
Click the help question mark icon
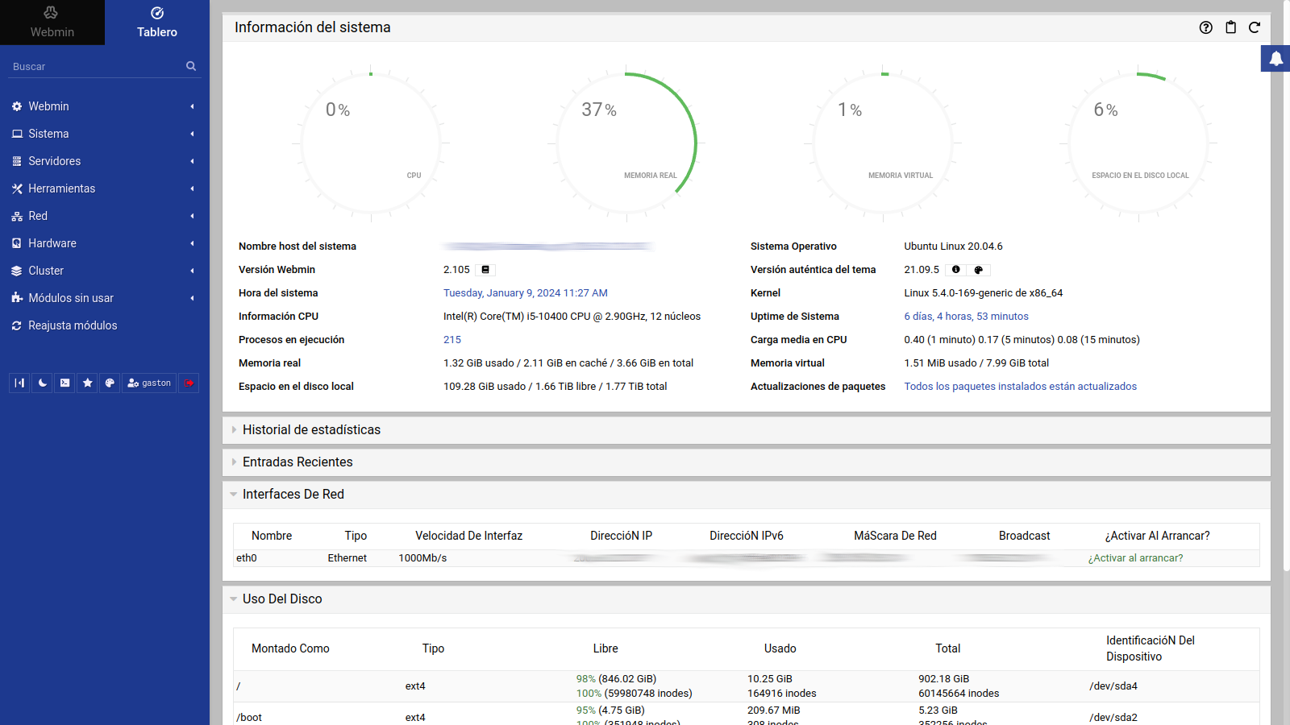coord(1205,27)
